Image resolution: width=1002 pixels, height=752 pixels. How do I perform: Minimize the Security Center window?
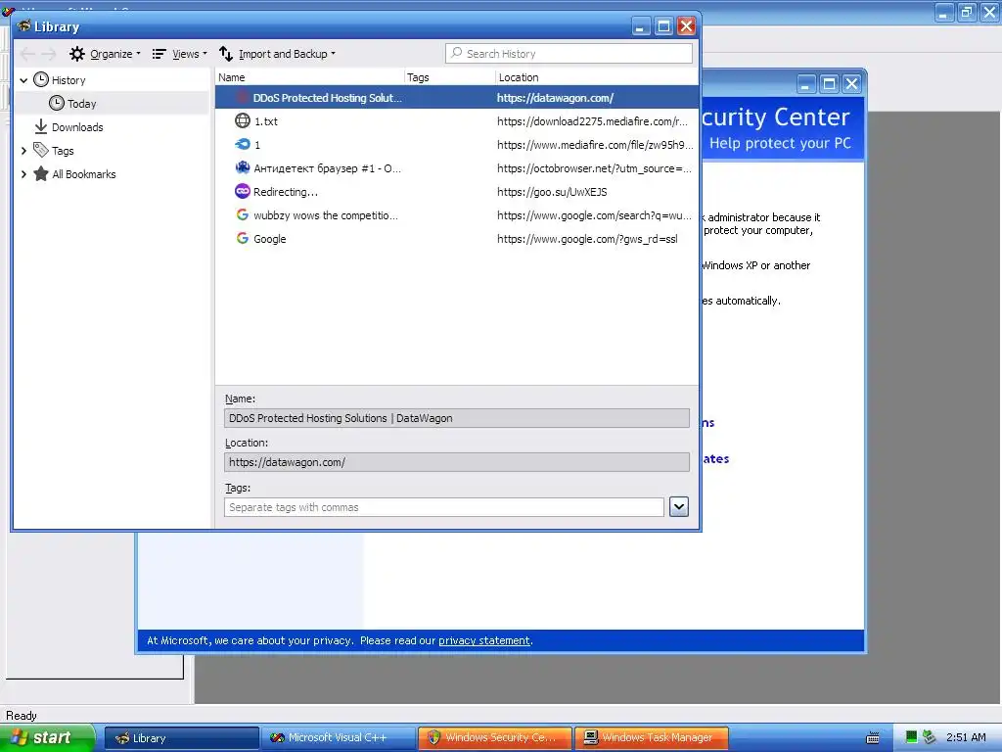point(806,84)
